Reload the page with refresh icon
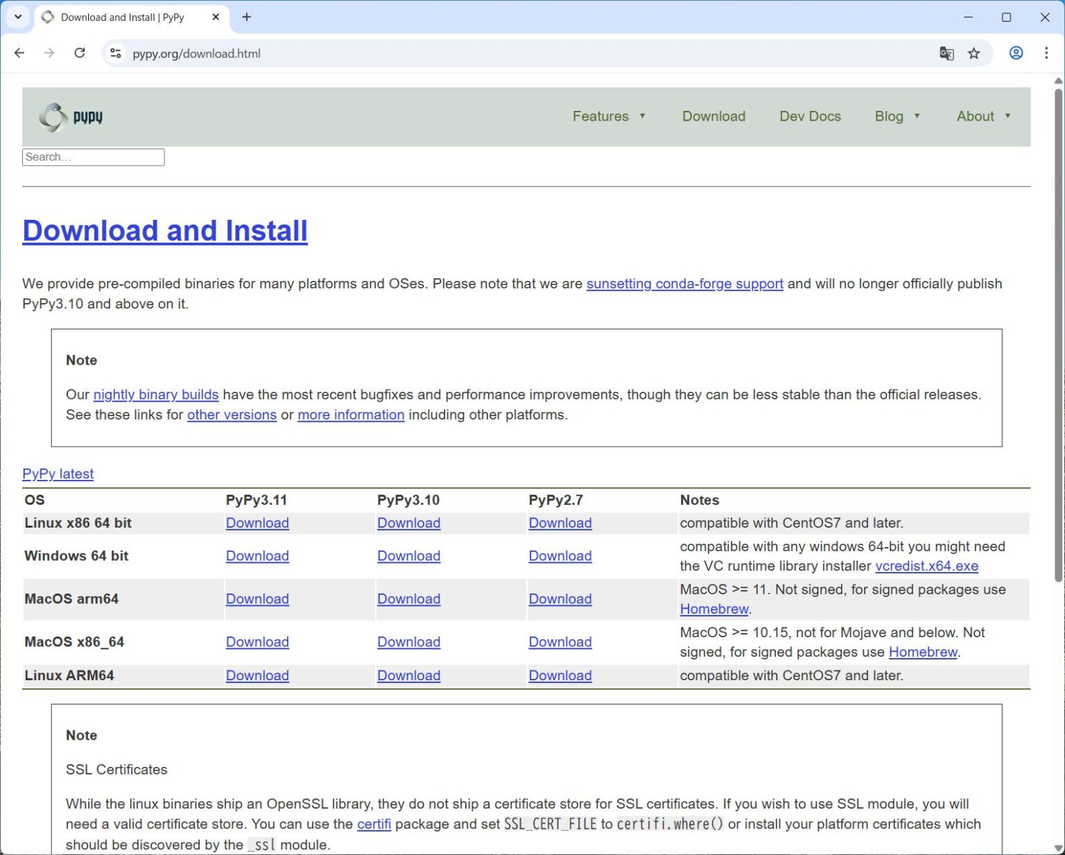 pyautogui.click(x=80, y=53)
